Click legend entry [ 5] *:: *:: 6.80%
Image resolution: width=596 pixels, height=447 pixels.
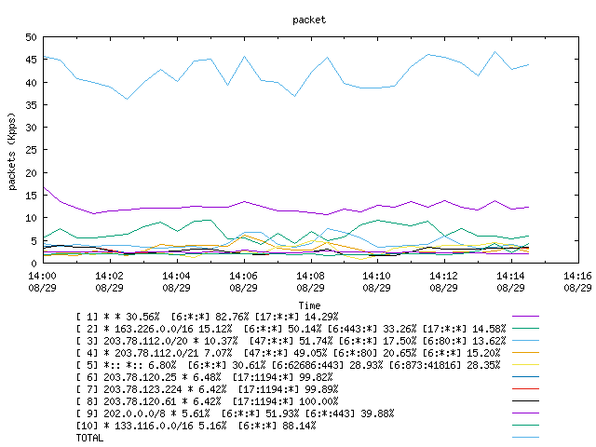[288, 365]
